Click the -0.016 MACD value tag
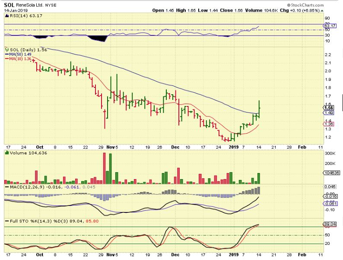Image resolution: width=343 pixels, height=260 pixels. click(330, 196)
